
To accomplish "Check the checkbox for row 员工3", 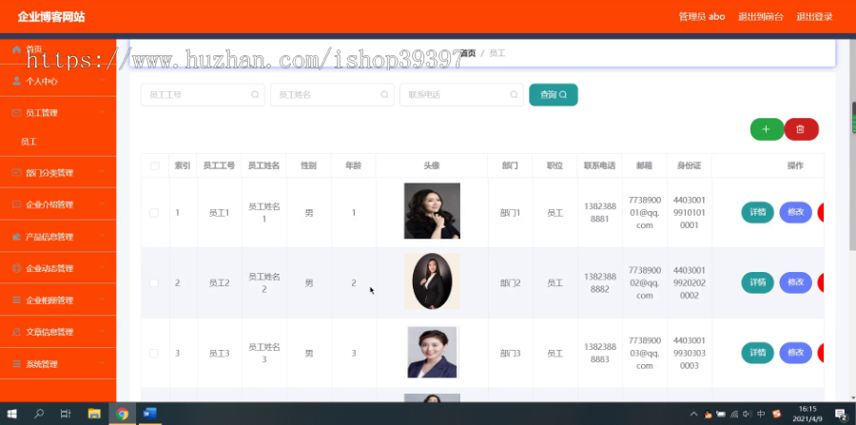I will click(154, 353).
